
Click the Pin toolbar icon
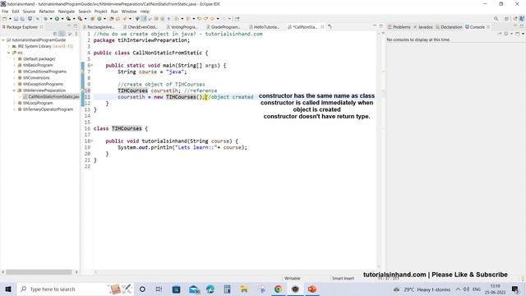pyautogui.click(x=238, y=19)
